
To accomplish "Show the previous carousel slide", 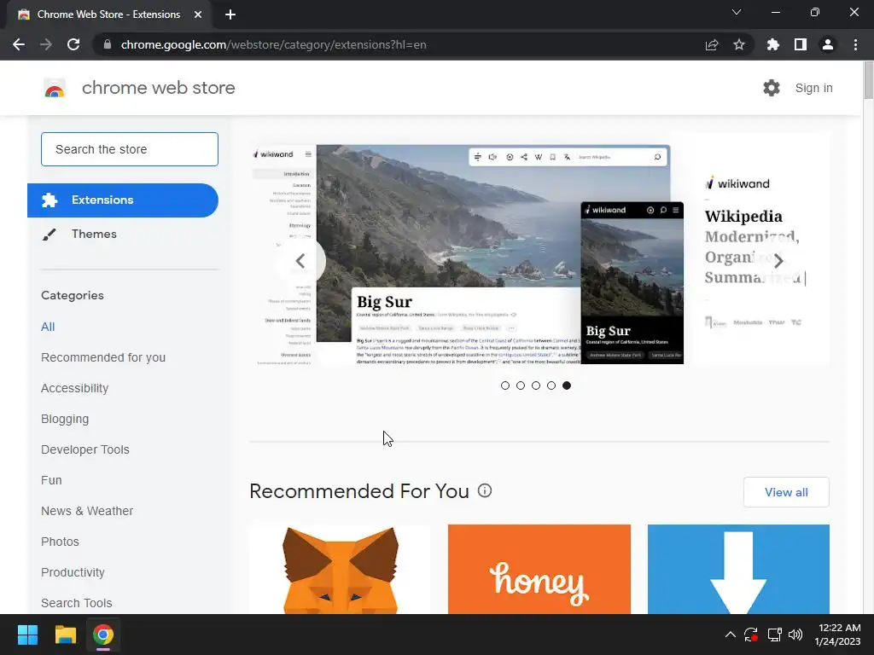I will pyautogui.click(x=300, y=261).
